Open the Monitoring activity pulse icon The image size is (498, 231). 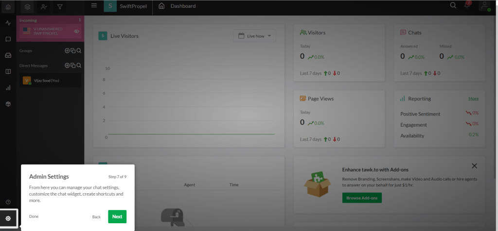pos(8,23)
